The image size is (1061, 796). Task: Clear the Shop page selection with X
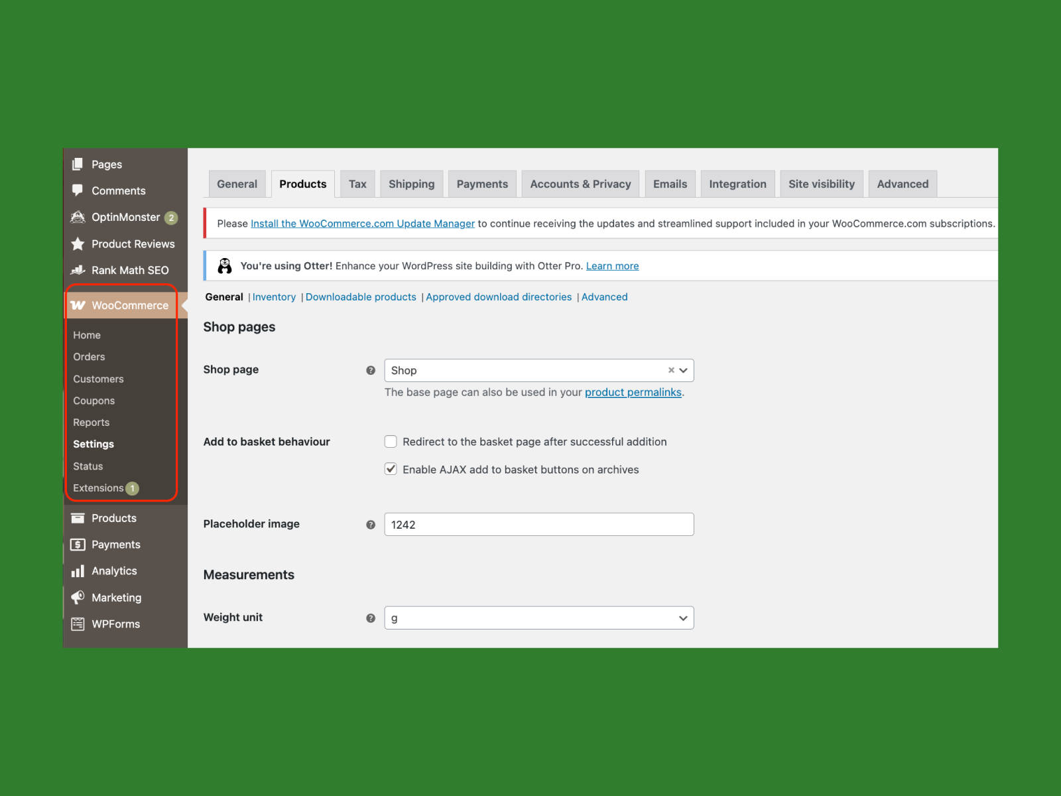(671, 370)
